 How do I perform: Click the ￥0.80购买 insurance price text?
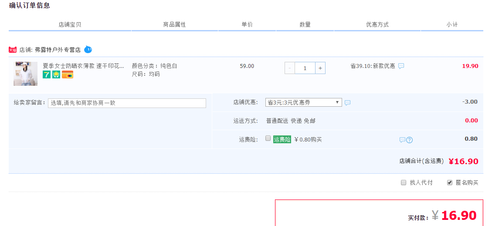point(308,139)
